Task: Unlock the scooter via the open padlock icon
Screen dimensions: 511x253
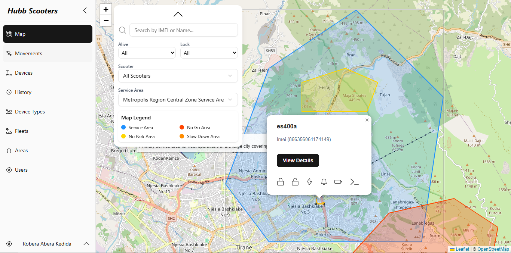Action: [x=295, y=182]
